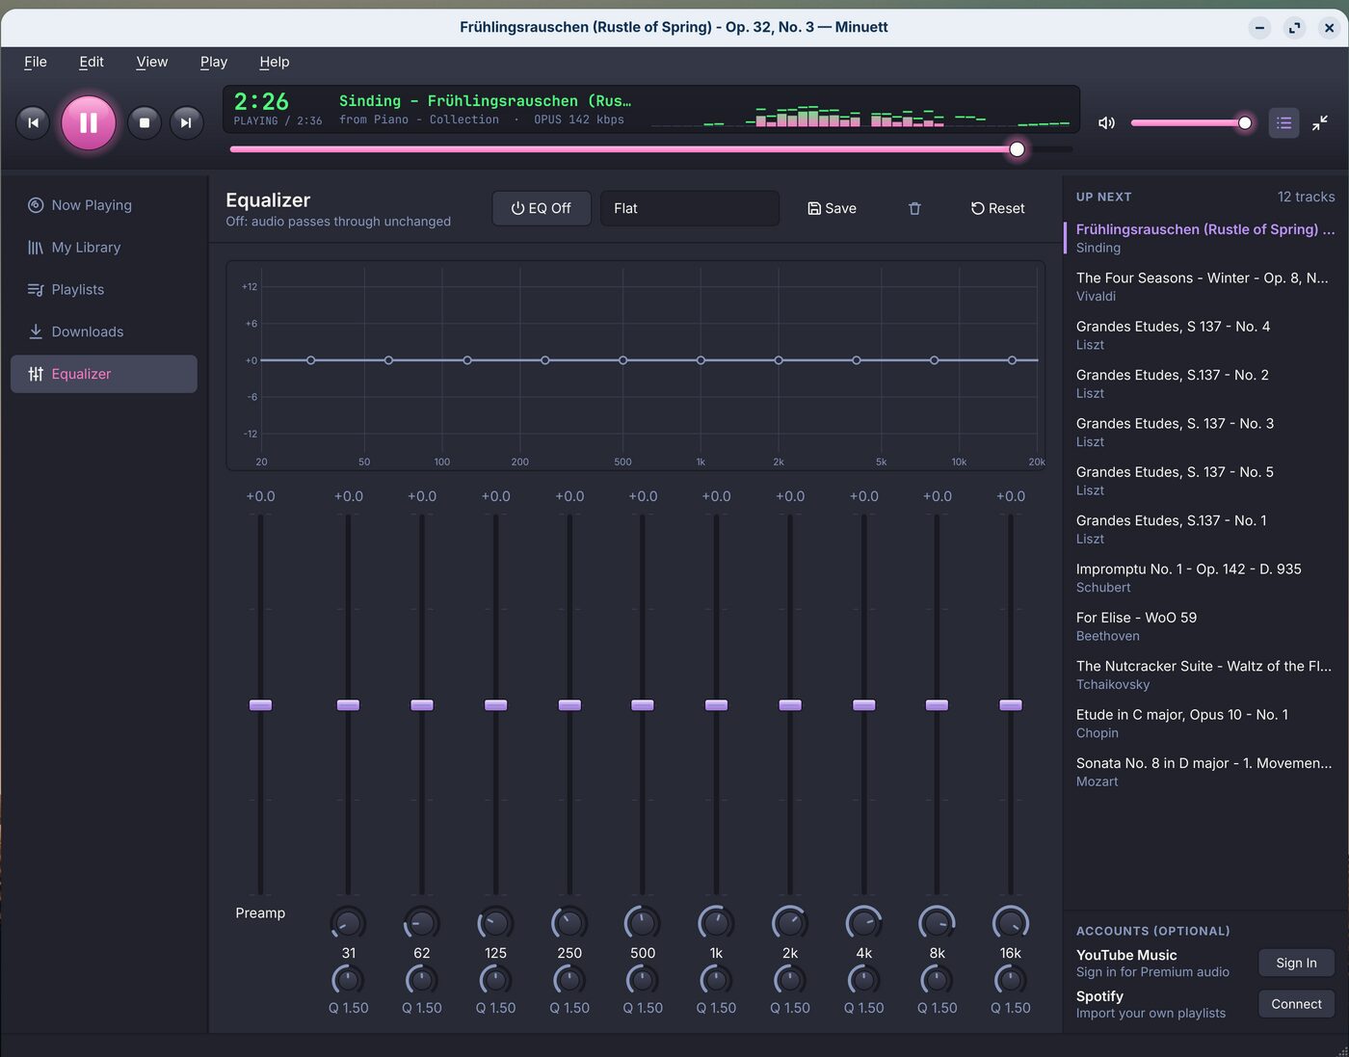Pause the current playback

coord(89,122)
